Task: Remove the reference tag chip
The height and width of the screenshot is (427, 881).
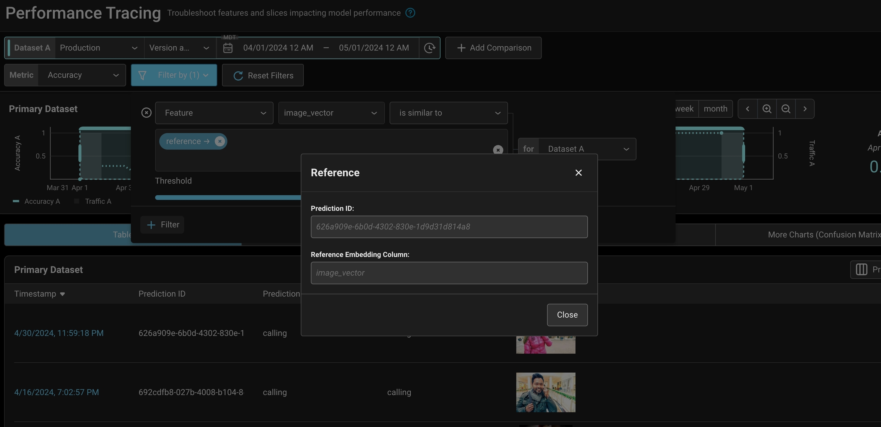Action: [x=219, y=141]
